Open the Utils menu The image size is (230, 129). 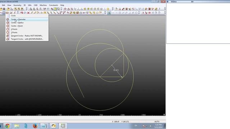tap(29, 5)
